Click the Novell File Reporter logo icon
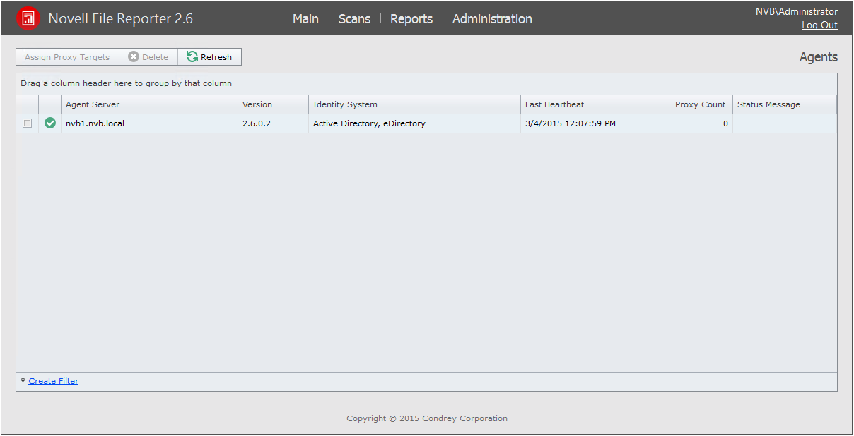Image resolution: width=854 pixels, height=436 pixels. pos(28,18)
